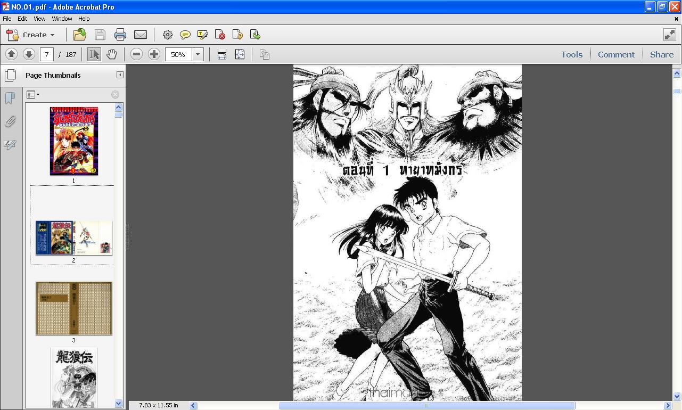Viewport: 682px width, 410px height.
Task: Select the page 4 line-art thumbnail
Action: pos(74,378)
